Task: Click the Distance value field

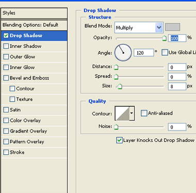Action: tap(177, 67)
